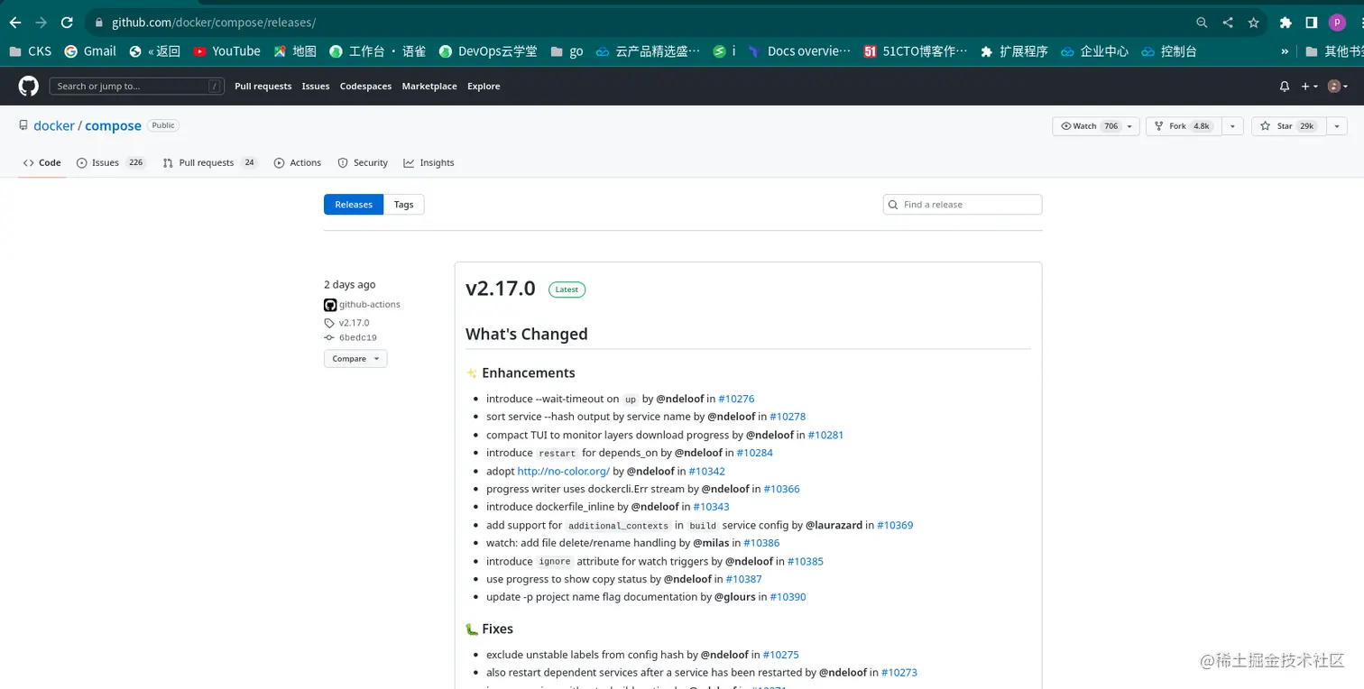Open the 51CTO博客 bookmark
The height and width of the screenshot is (689, 1364).
(915, 51)
